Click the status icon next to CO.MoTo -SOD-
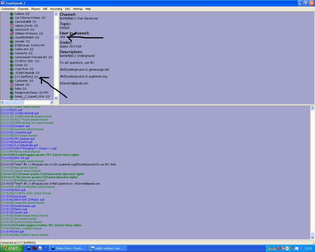 pyautogui.click(x=12, y=61)
